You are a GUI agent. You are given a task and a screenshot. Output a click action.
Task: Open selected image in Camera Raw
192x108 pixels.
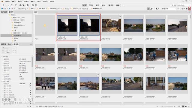pos(28,5)
